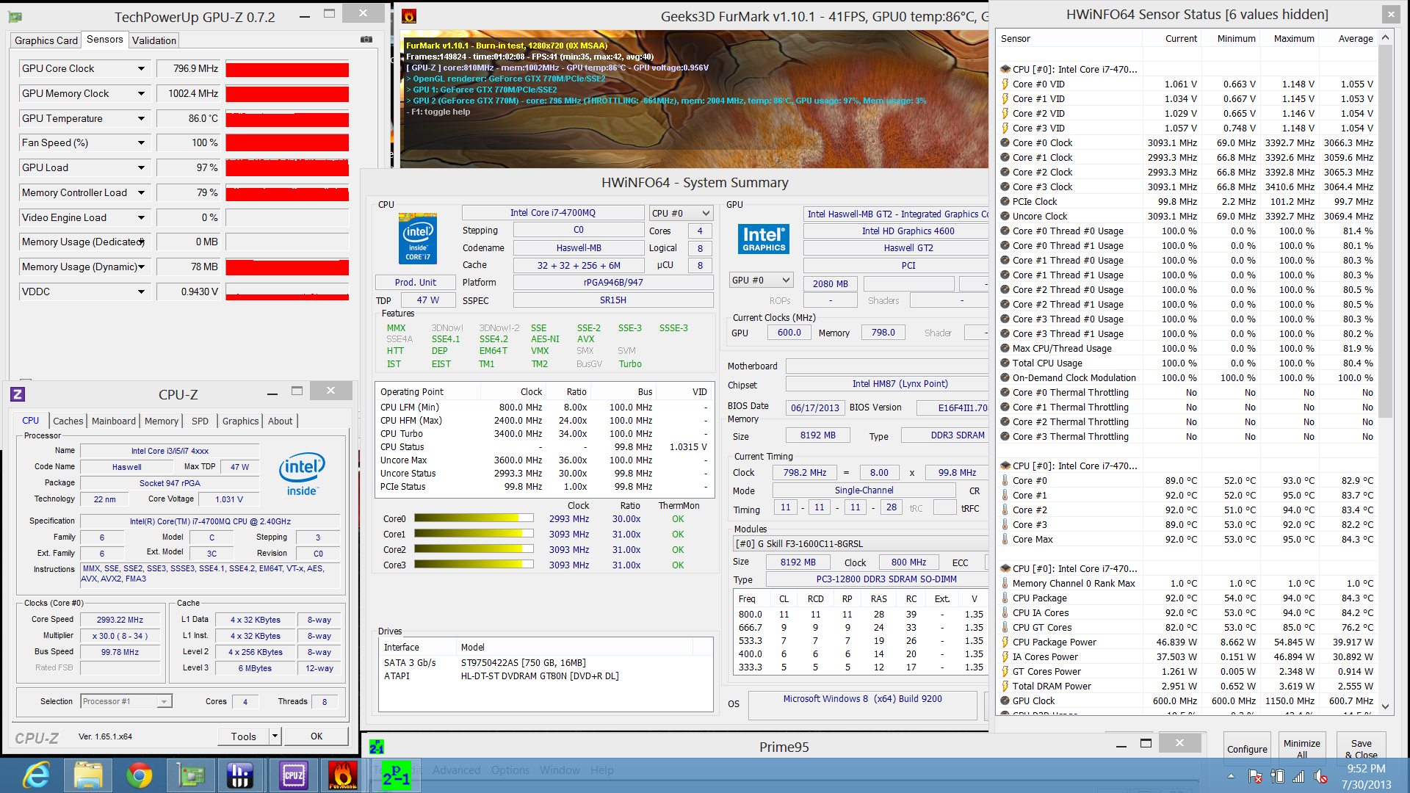Open the Memory Controller Load dropdown
Screen dimensions: 1410x793
pyautogui.click(x=141, y=192)
